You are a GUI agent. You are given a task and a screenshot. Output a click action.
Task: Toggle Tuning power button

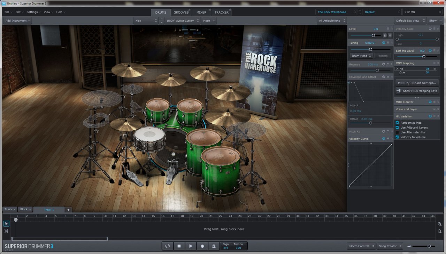(x=384, y=43)
